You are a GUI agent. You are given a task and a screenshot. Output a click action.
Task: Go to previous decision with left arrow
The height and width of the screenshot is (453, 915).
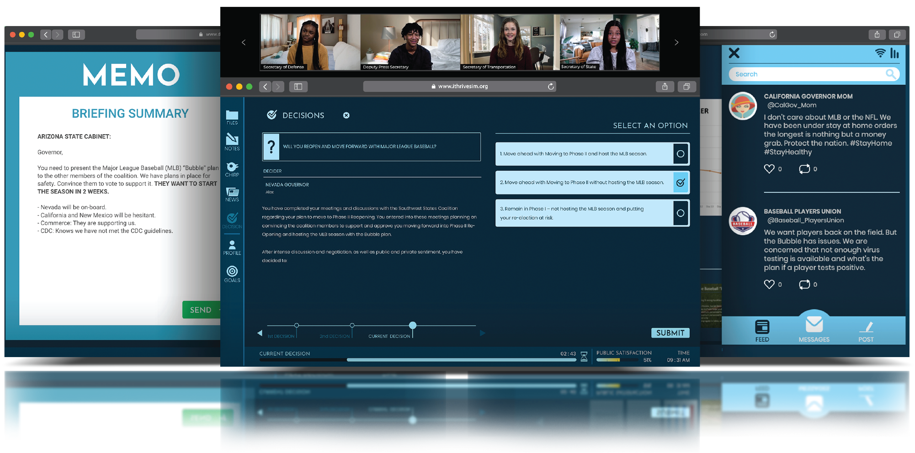[260, 333]
